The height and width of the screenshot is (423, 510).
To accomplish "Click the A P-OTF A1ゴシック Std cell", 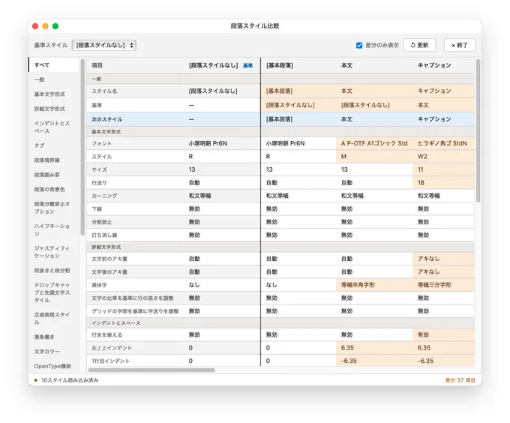I will 374,143.
